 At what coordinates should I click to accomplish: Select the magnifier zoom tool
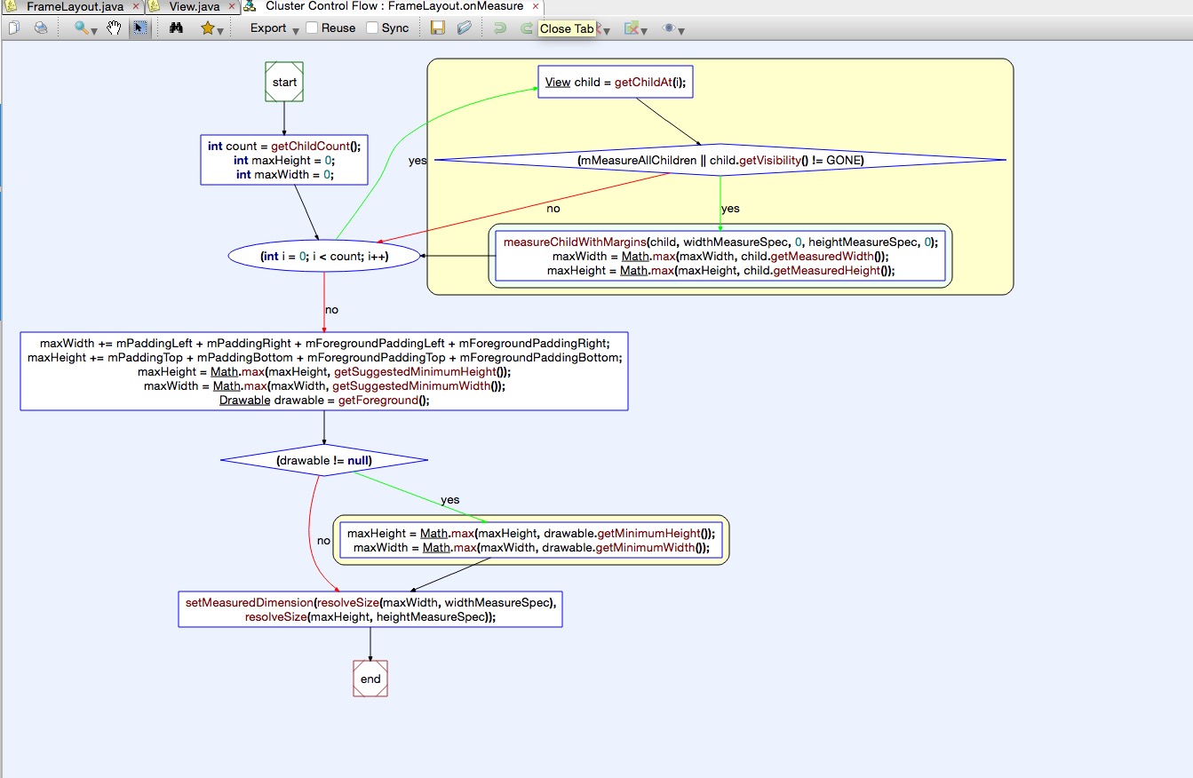click(81, 28)
